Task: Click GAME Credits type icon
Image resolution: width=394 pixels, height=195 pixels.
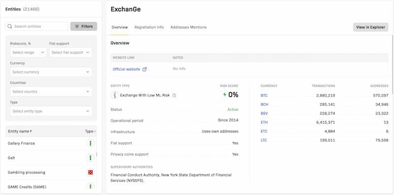Action: tap(90, 187)
